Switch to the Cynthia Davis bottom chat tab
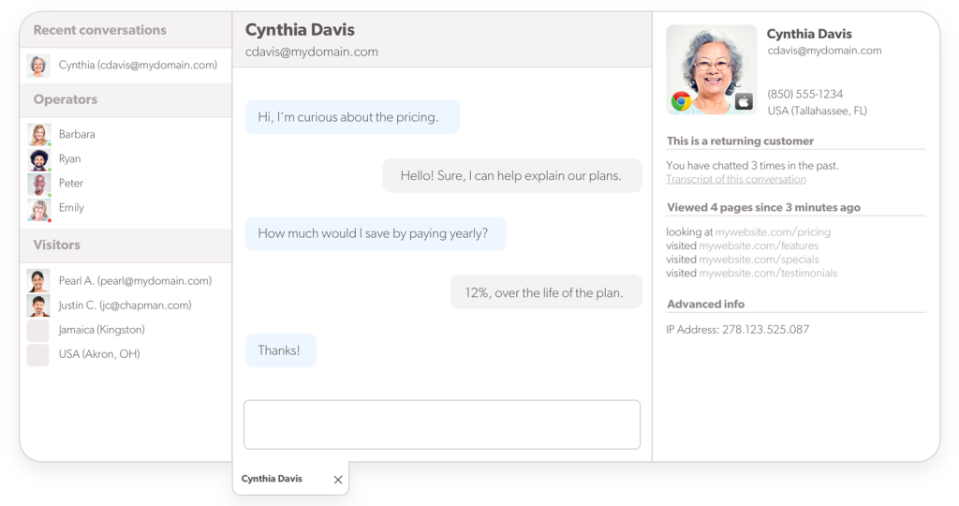Image resolution: width=959 pixels, height=506 pixels. (273, 479)
